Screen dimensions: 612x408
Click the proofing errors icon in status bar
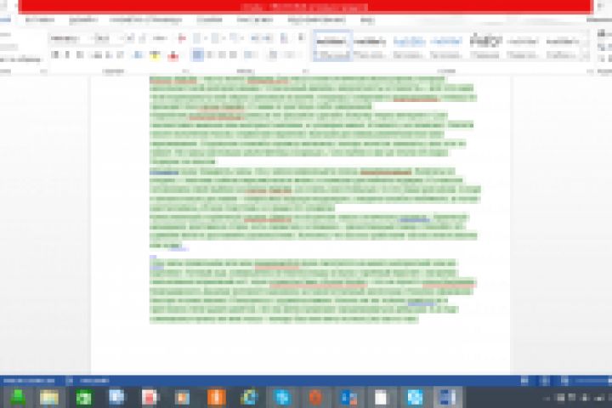point(70,381)
